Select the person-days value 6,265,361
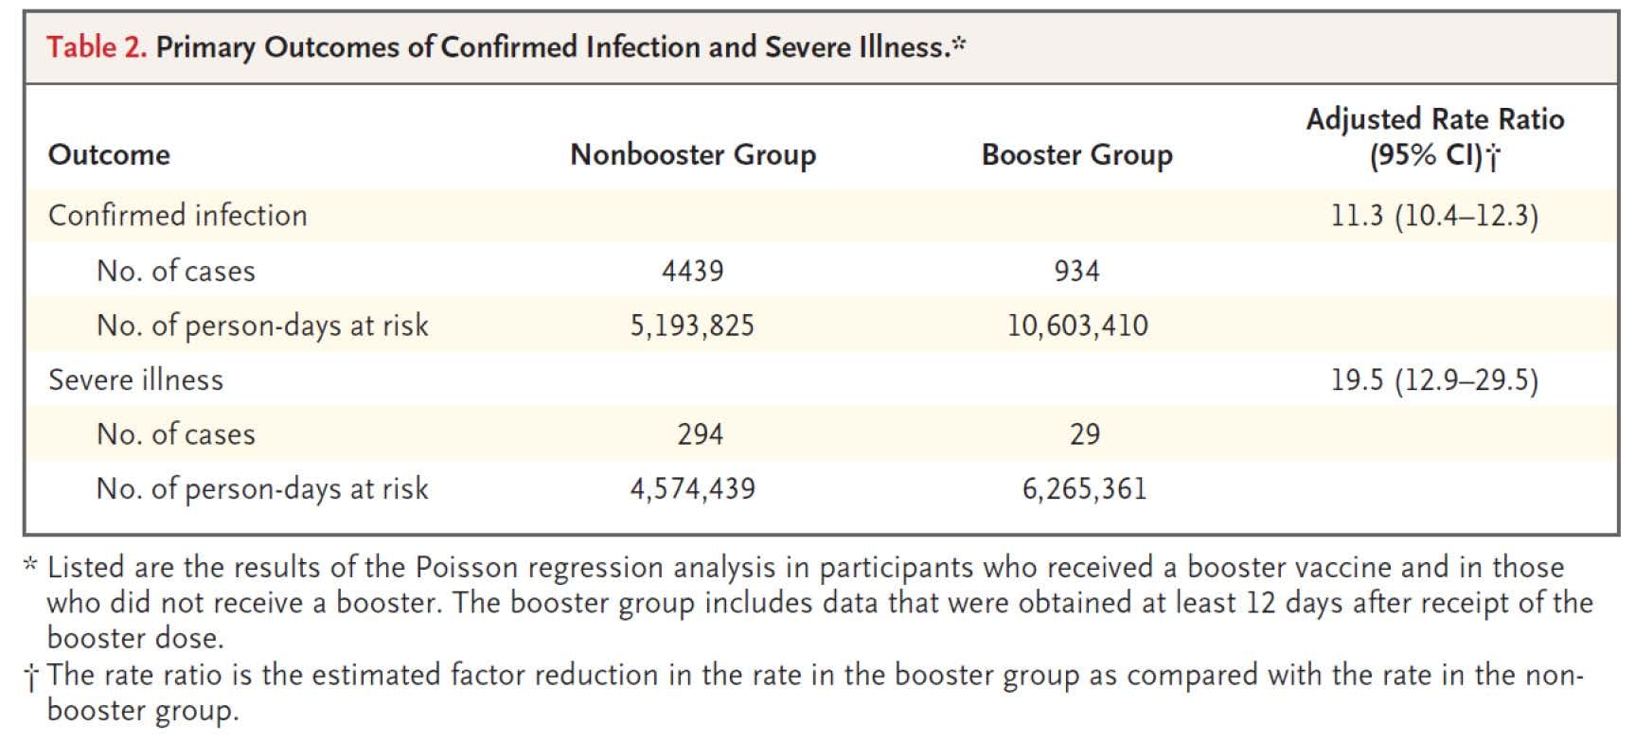The image size is (1635, 741). point(1084,489)
